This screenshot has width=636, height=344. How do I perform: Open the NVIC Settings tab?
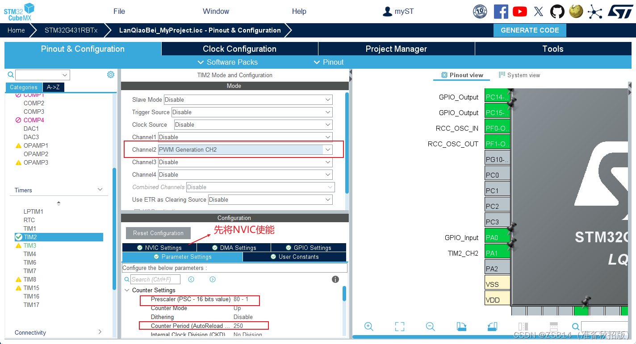(159, 248)
